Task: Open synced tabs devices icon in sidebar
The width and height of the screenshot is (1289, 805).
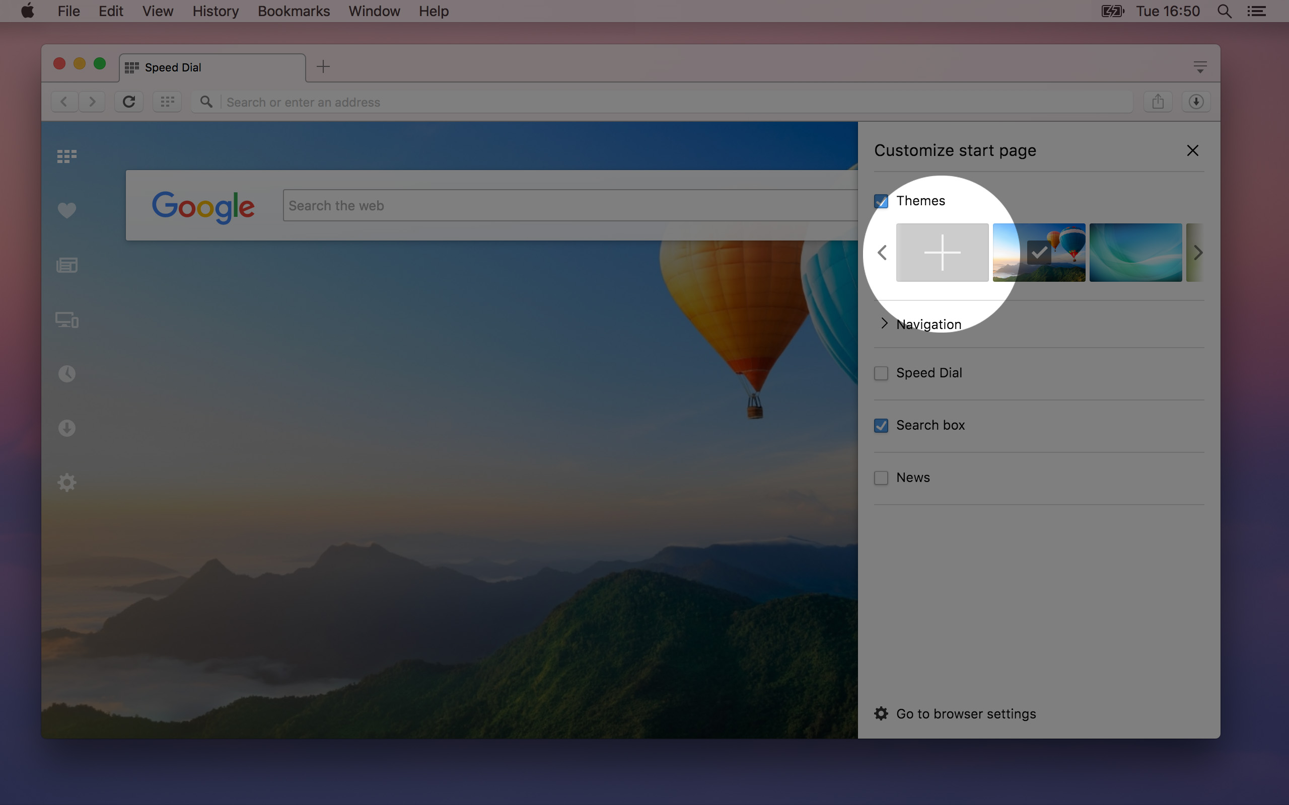Action: pos(66,319)
